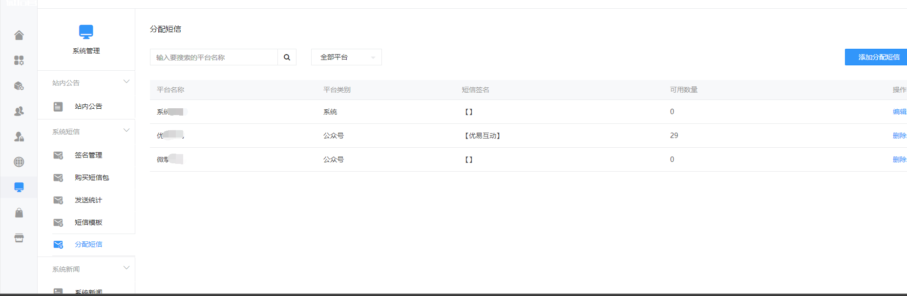
Task: Click the store icon in left rail
Action: [19, 238]
